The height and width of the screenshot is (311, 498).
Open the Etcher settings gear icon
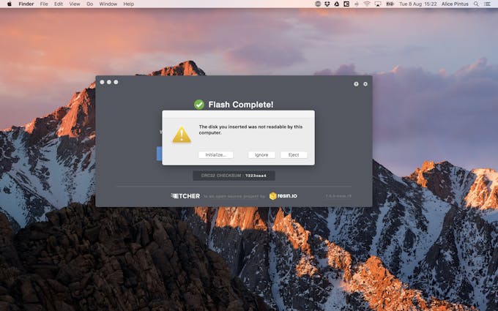coord(365,84)
